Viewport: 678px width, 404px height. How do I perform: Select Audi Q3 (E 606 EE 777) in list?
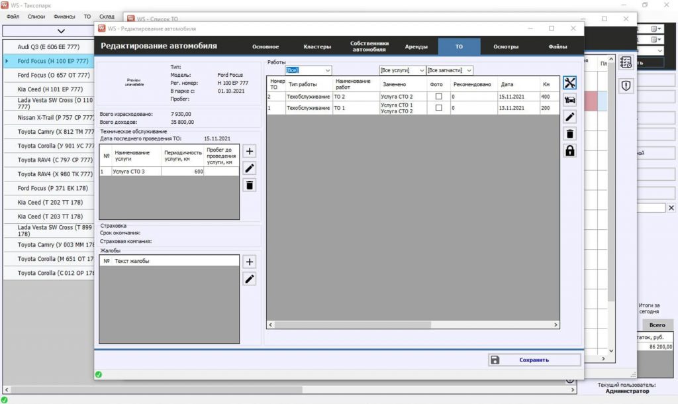pyautogui.click(x=48, y=47)
